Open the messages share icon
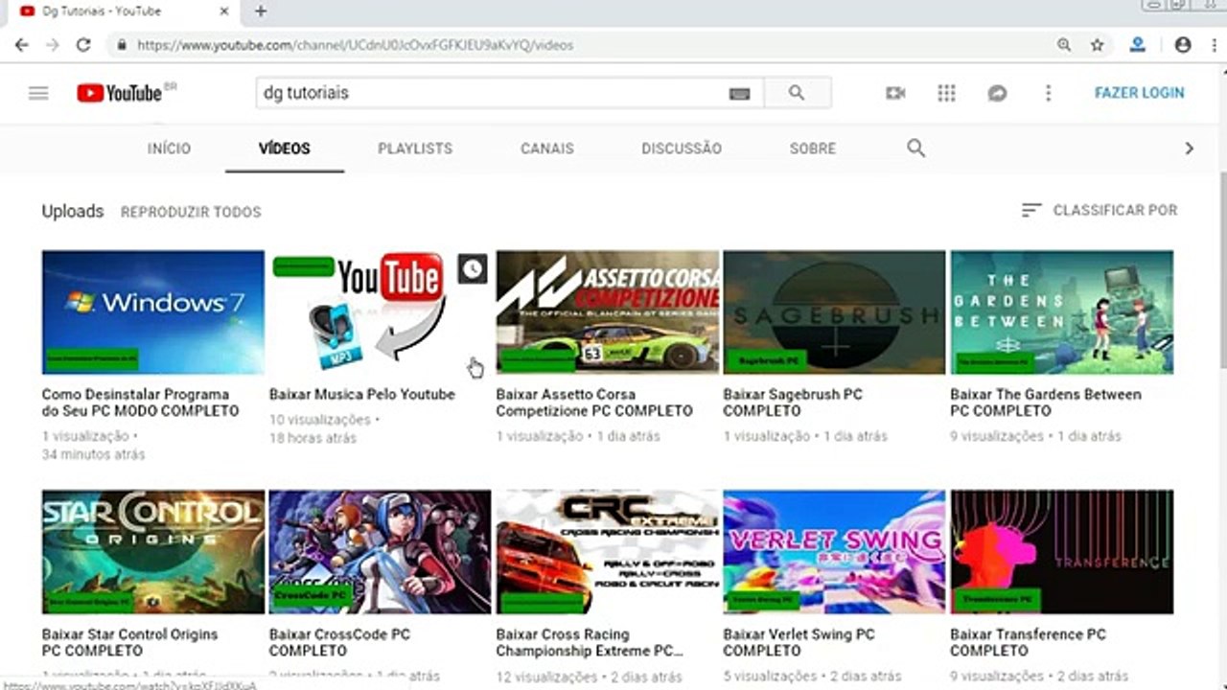Viewport: 1227px width, 690px height. tap(997, 93)
